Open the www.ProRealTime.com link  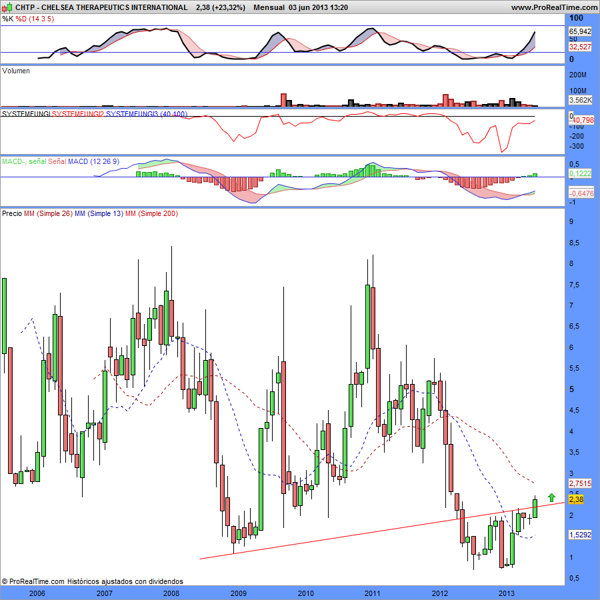coord(554,7)
